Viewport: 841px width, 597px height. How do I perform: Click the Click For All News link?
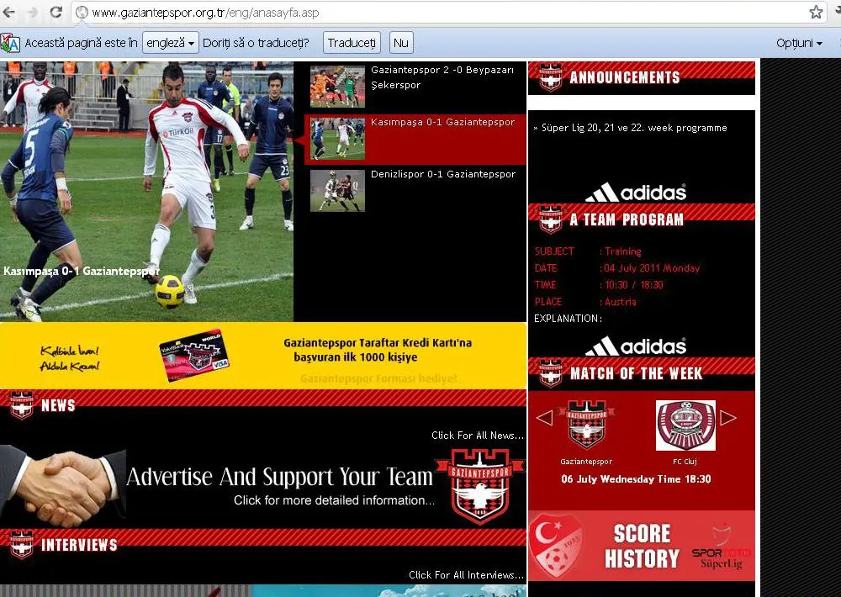pyautogui.click(x=477, y=436)
